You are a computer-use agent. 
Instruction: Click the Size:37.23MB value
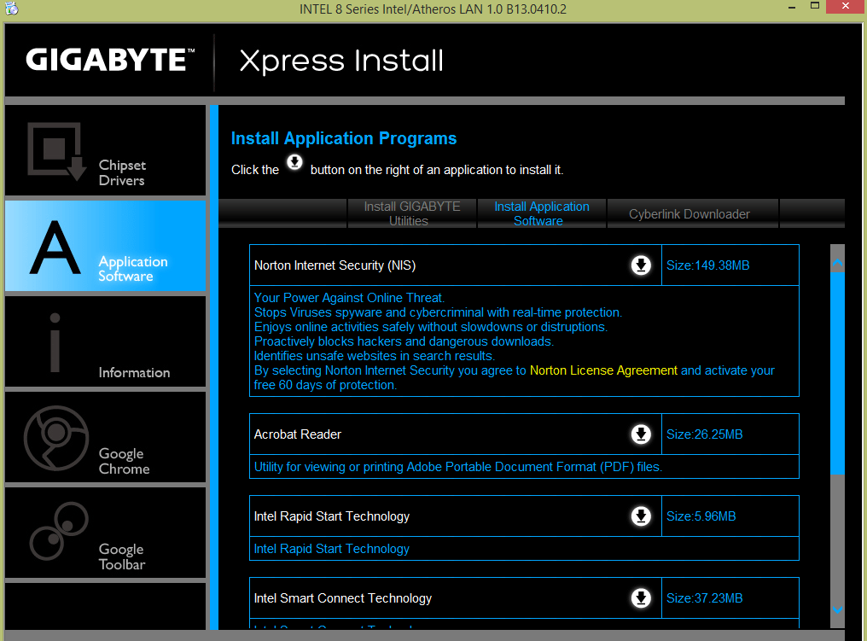[x=705, y=597]
